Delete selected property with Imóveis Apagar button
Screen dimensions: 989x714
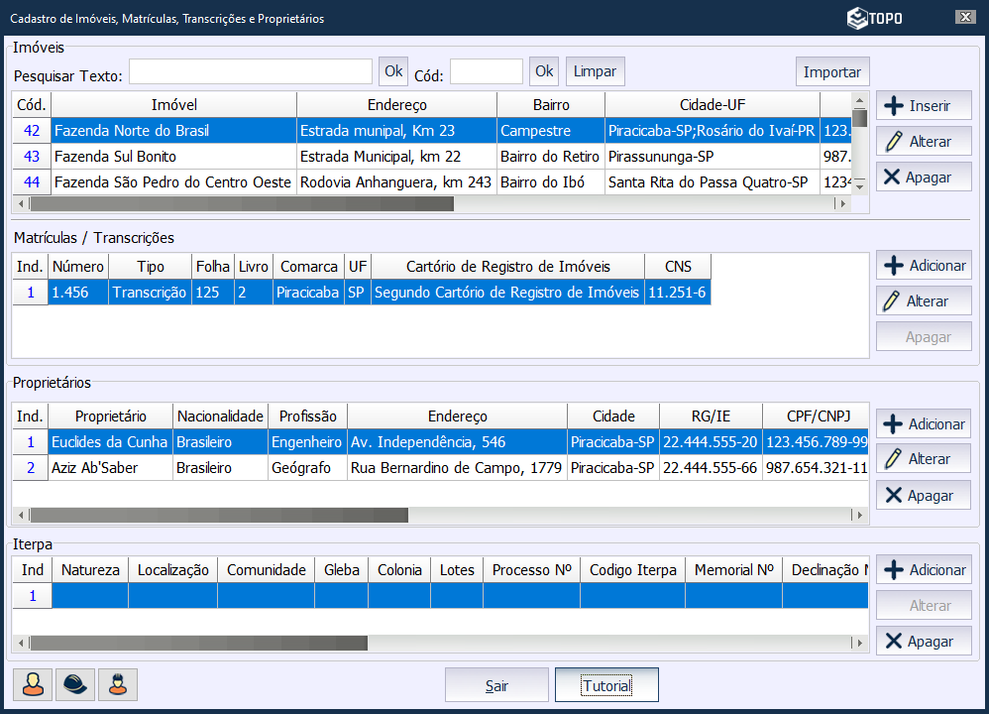point(923,178)
